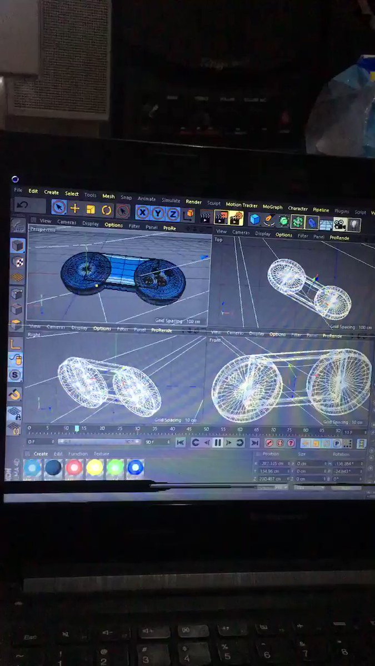Toggle X axis lock

(x=143, y=213)
